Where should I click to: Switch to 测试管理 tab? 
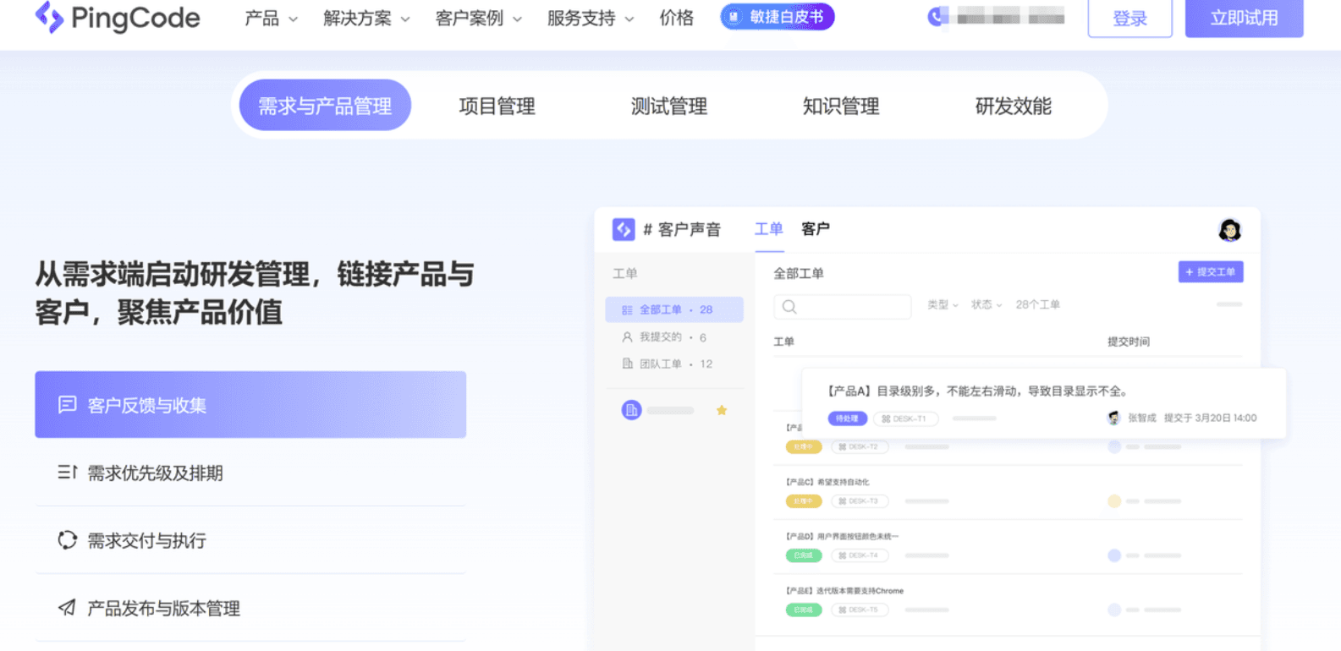pos(668,106)
